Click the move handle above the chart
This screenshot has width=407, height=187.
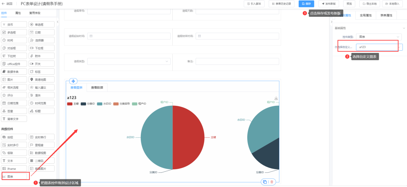[x=73, y=81]
